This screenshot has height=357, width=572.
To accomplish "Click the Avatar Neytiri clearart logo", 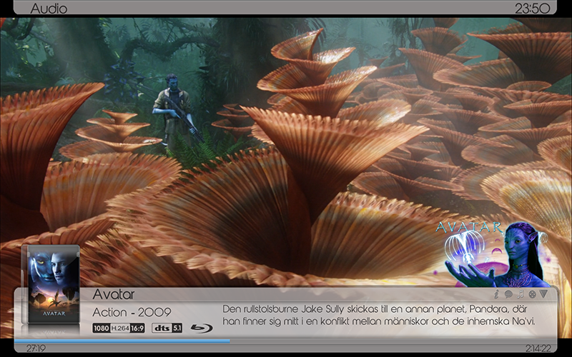I will tap(493, 254).
